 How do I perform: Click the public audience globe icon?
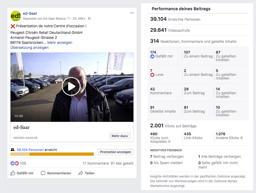tap(90, 19)
